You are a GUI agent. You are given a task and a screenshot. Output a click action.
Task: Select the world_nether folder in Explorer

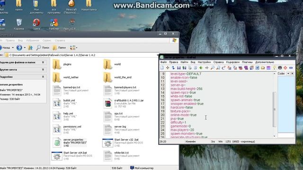66,77
